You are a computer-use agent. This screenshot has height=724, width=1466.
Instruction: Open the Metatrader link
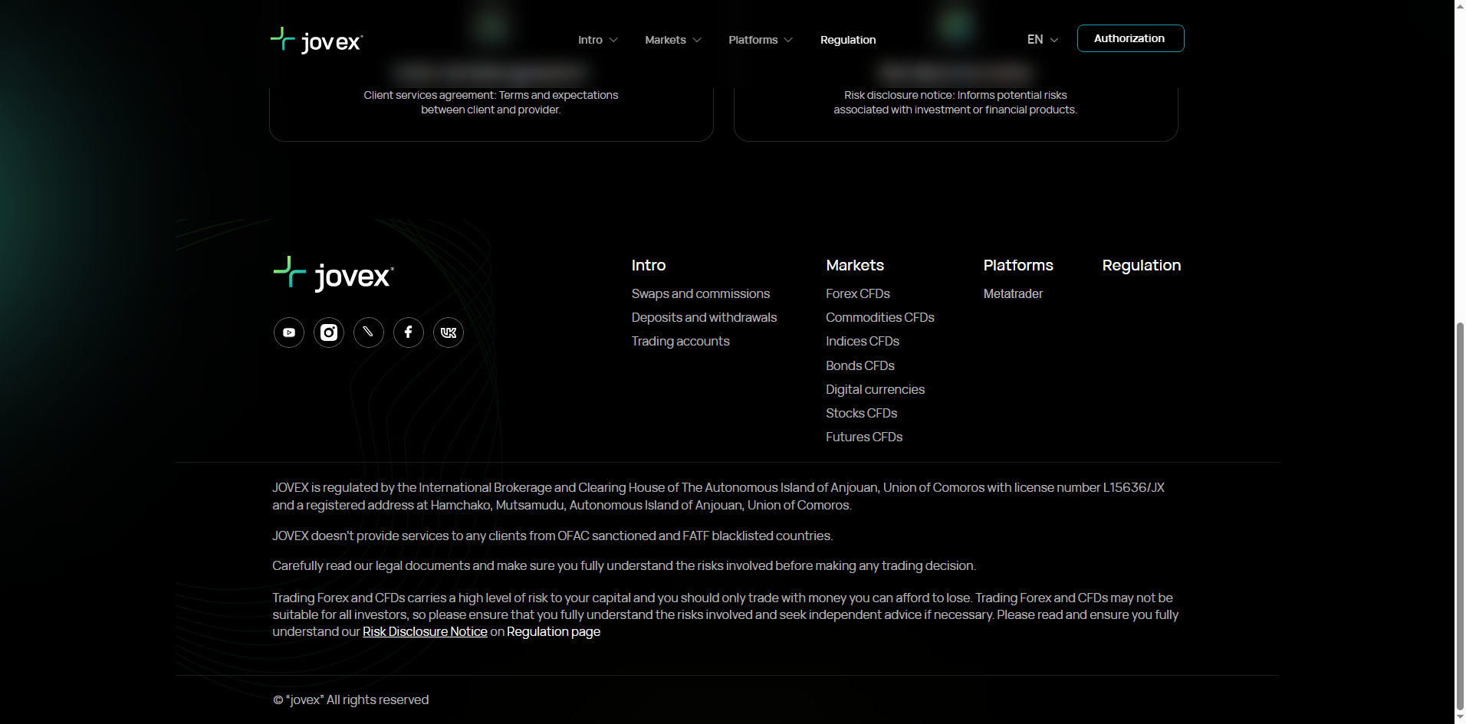(x=1013, y=293)
